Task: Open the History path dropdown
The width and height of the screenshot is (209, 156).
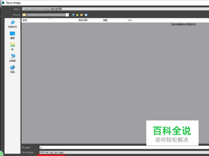Action: pos(115,9)
